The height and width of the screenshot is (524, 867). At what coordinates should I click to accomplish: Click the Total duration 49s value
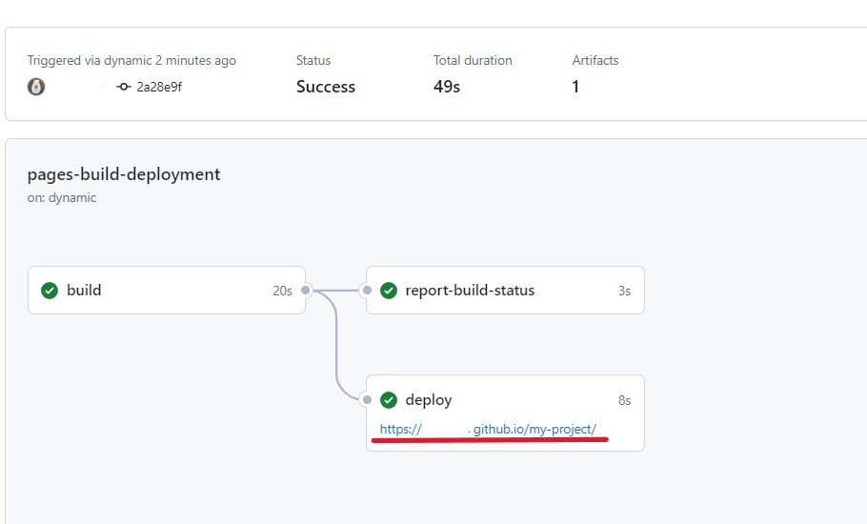pos(447,87)
